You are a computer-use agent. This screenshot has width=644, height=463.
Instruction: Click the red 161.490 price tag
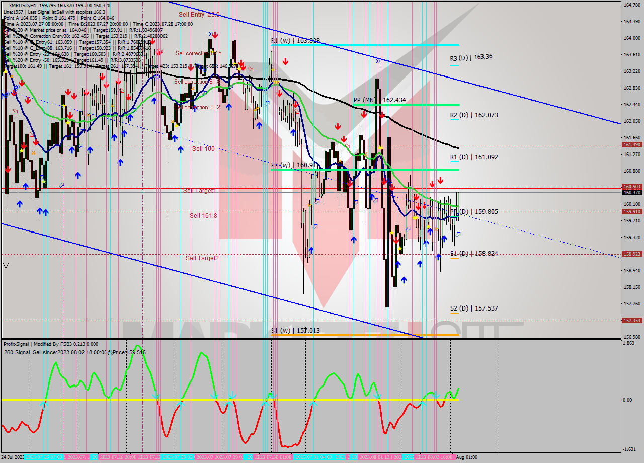tap(631, 145)
